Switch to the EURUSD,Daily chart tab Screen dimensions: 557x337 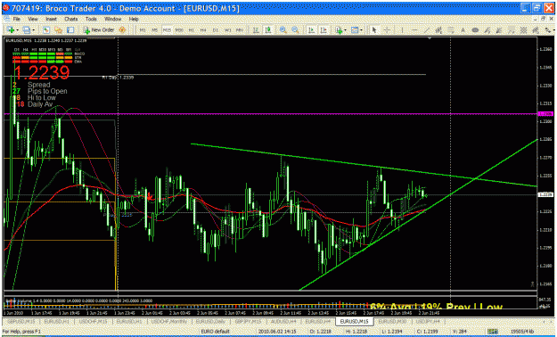210,321
